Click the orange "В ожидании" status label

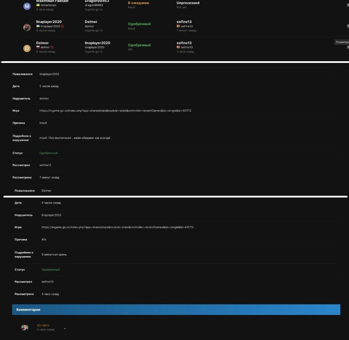139,3
